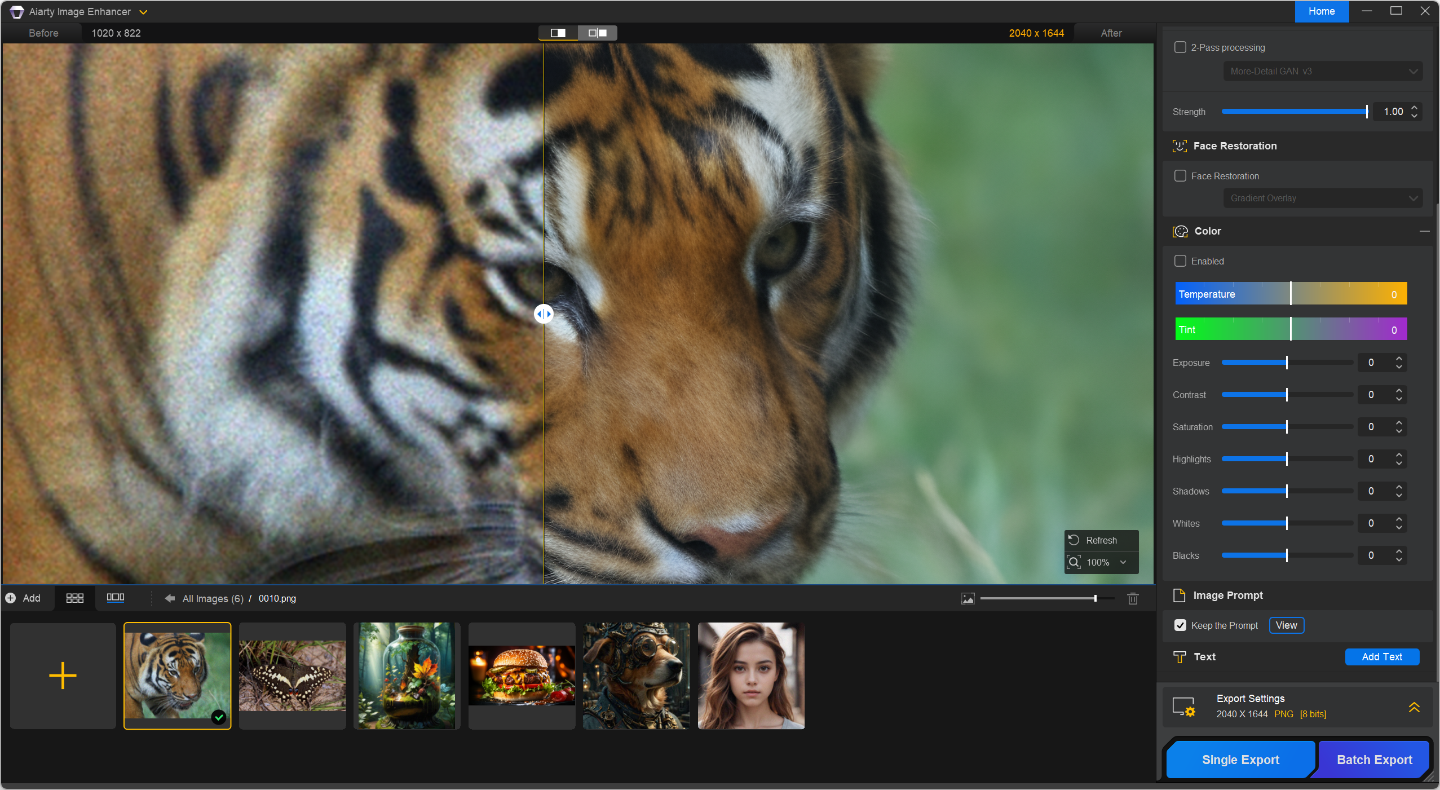Open the Home tab

coord(1321,11)
